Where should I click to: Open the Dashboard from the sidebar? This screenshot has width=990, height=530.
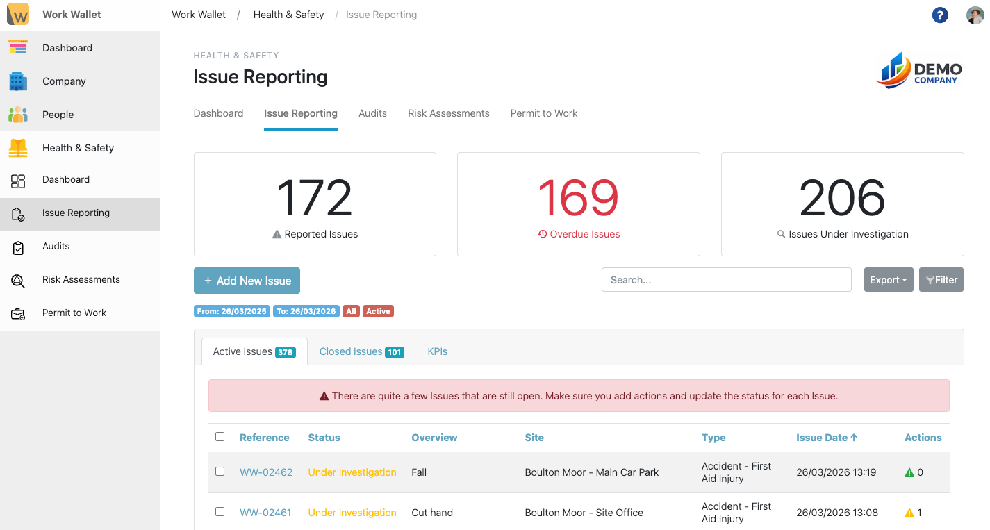17,47
